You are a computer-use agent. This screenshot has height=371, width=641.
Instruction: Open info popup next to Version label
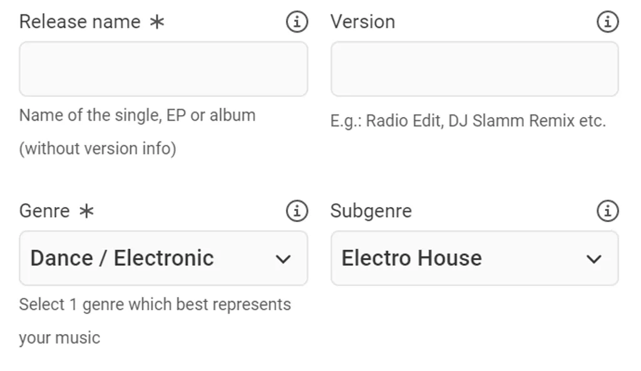(607, 21)
